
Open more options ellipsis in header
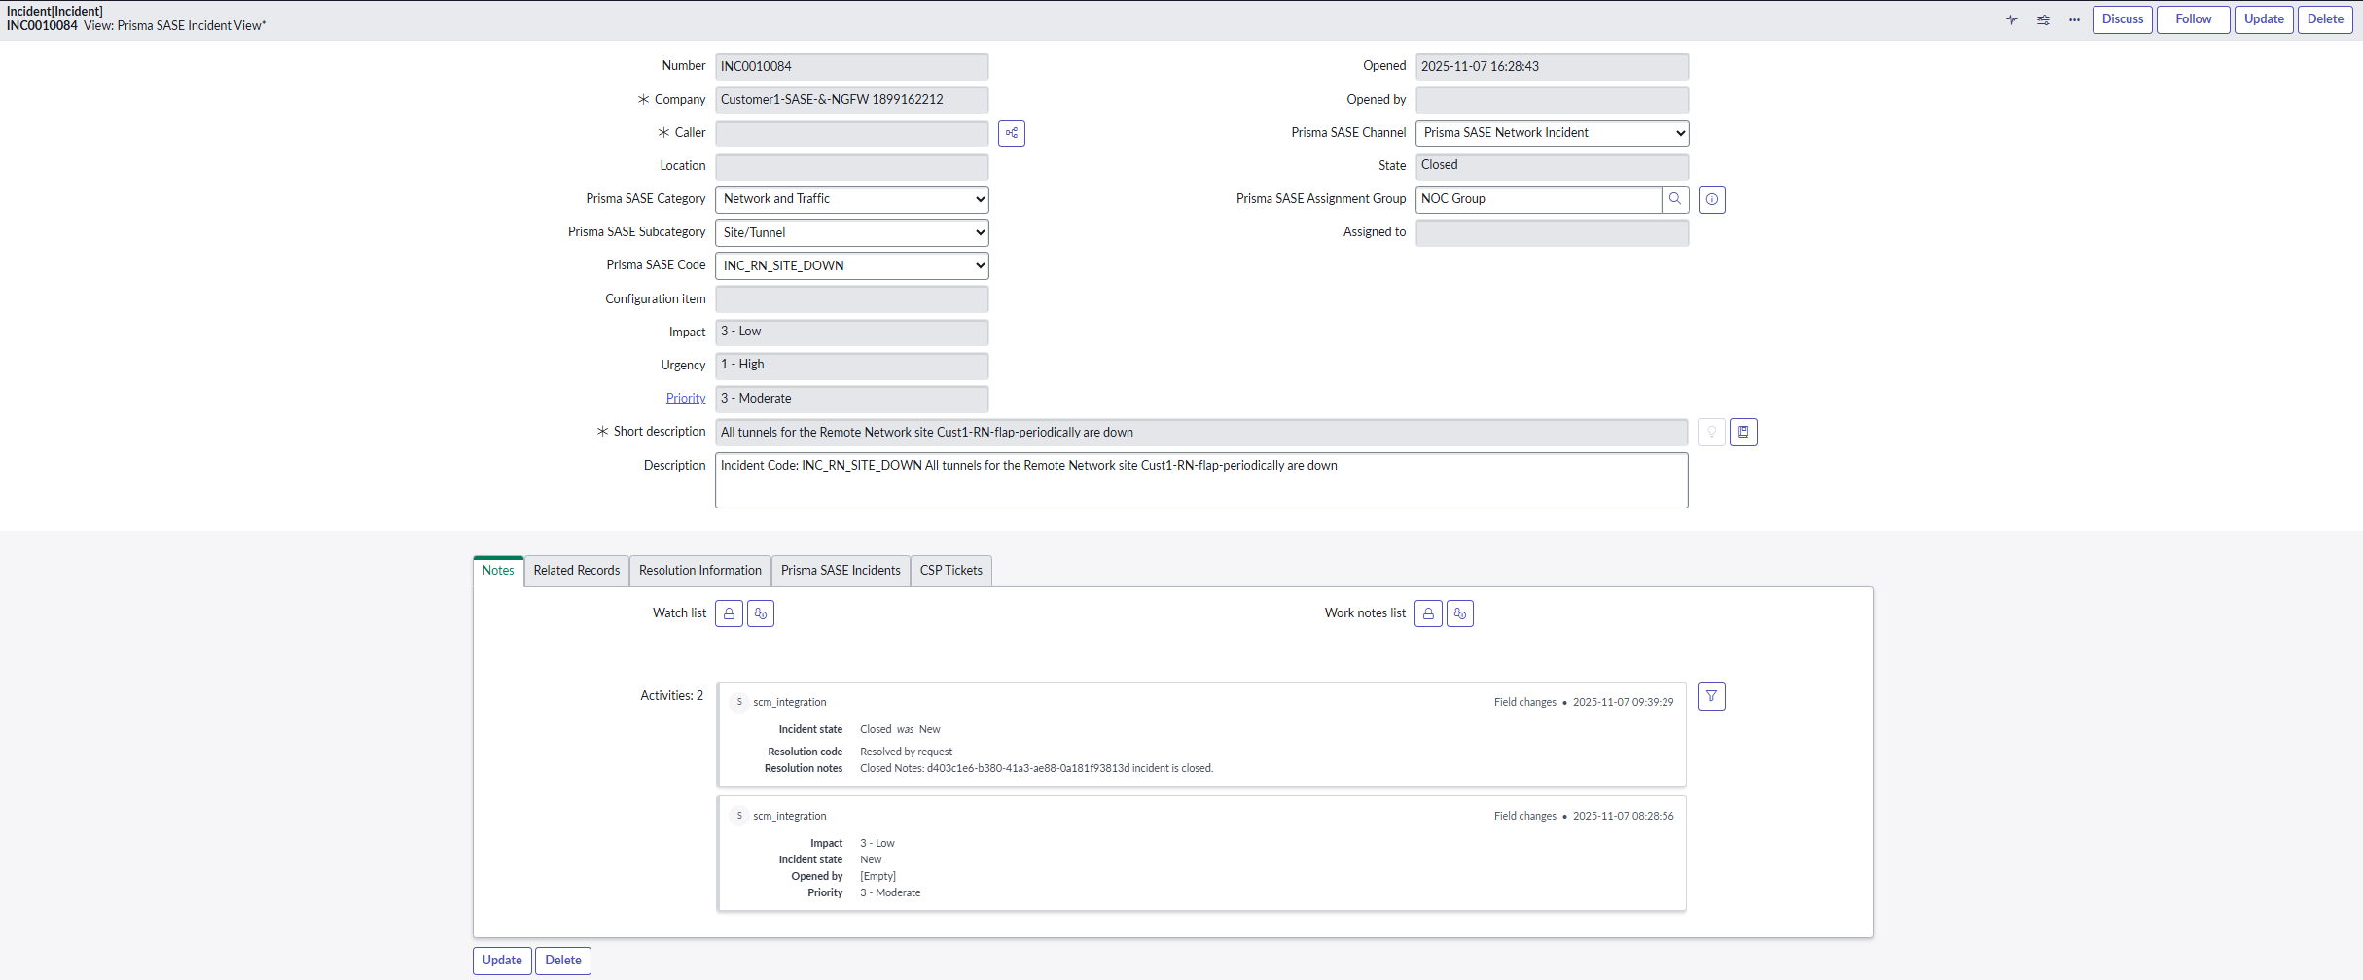point(2074,19)
